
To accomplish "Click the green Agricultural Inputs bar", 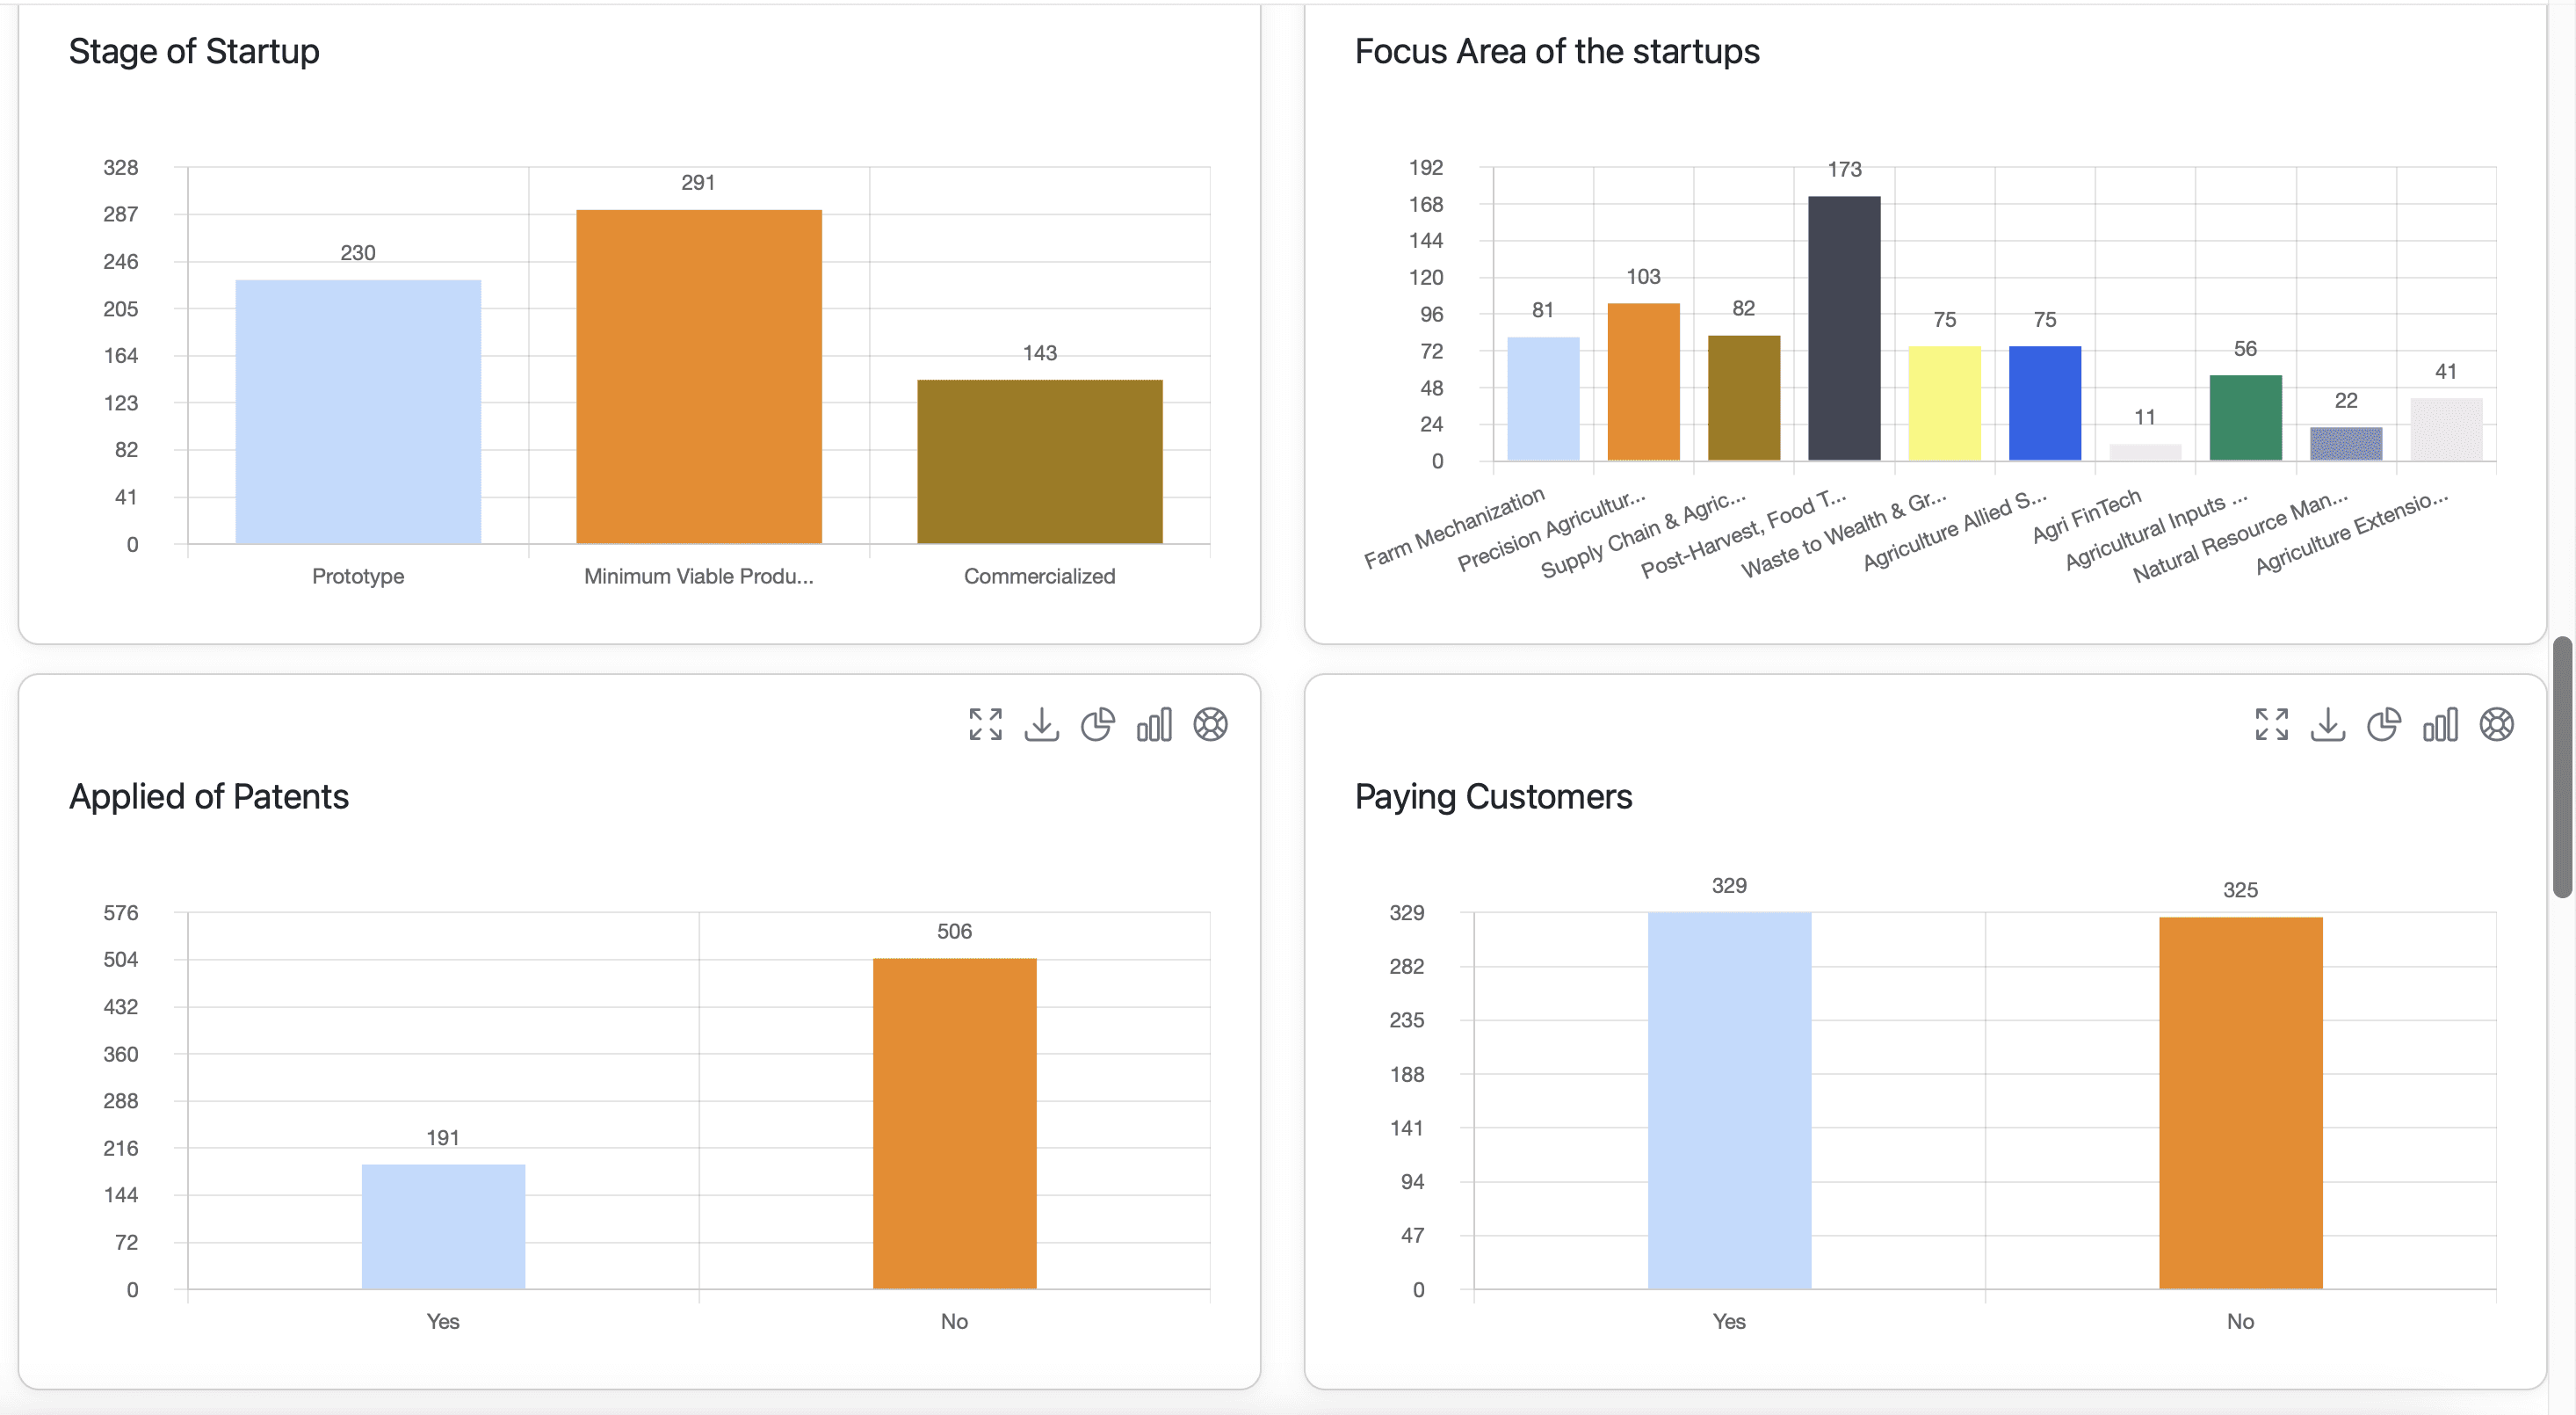I will (x=2245, y=418).
